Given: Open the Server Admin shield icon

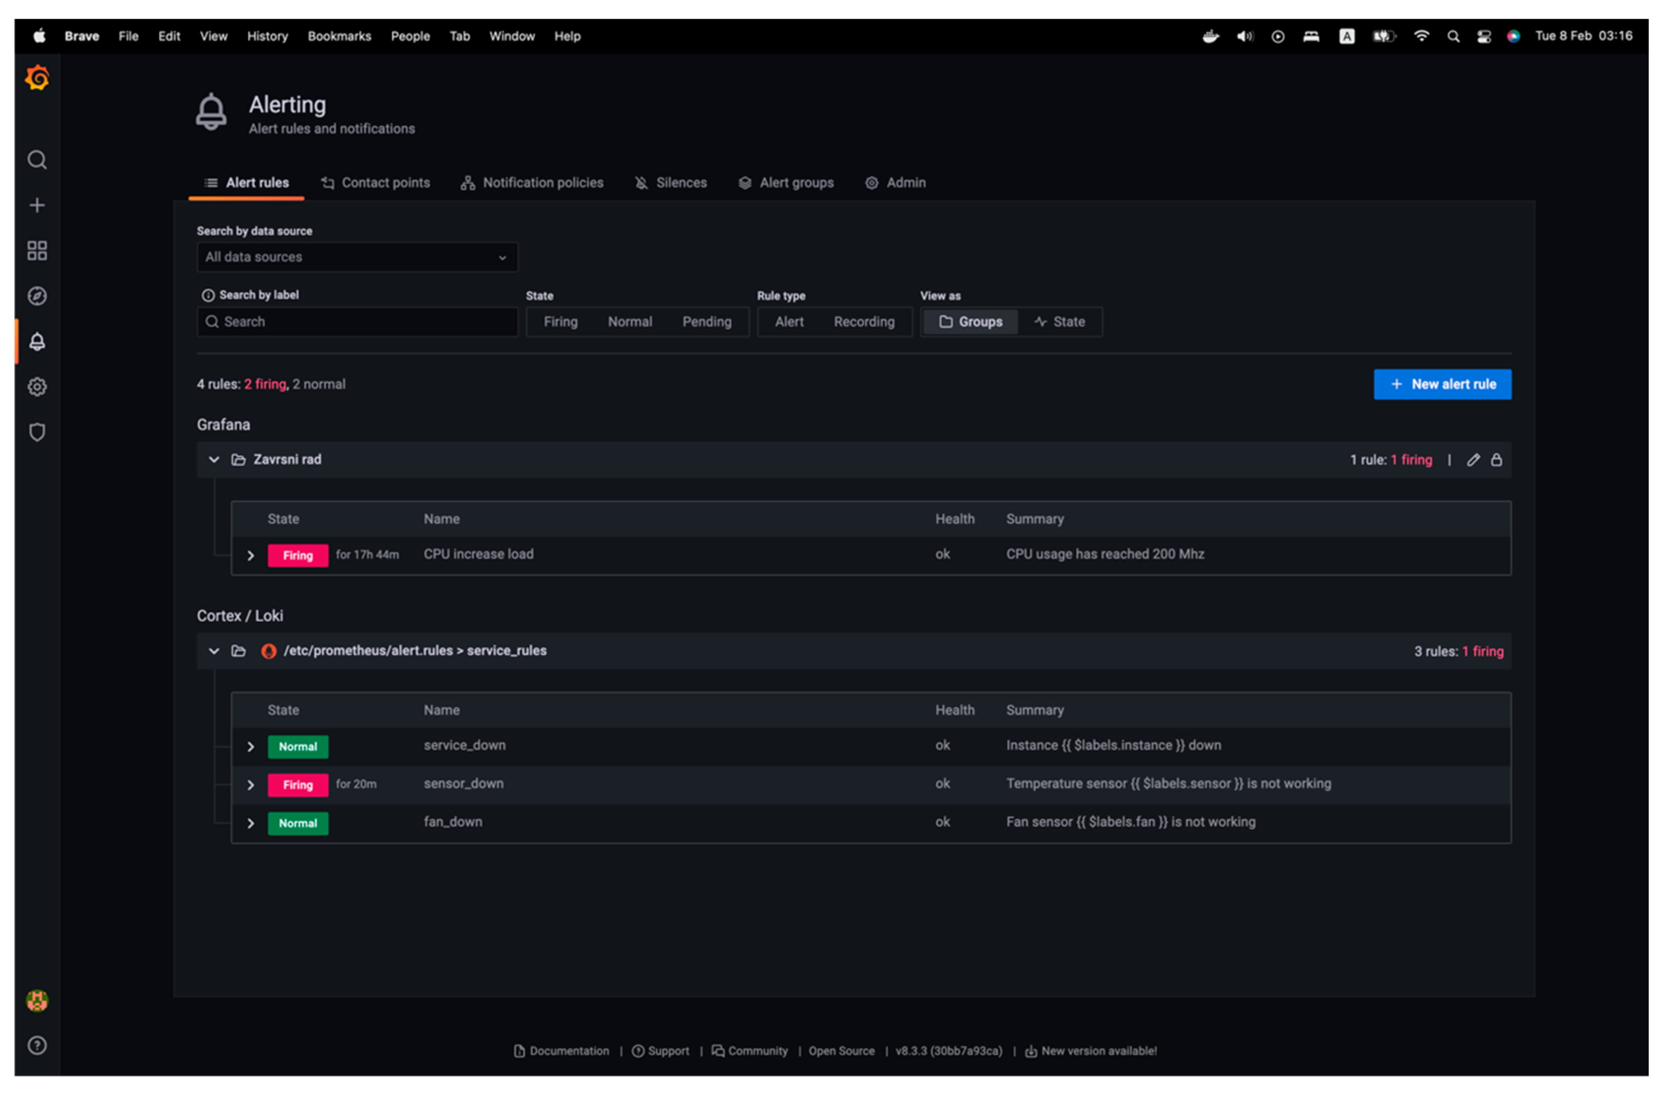Looking at the screenshot, I should tap(37, 432).
